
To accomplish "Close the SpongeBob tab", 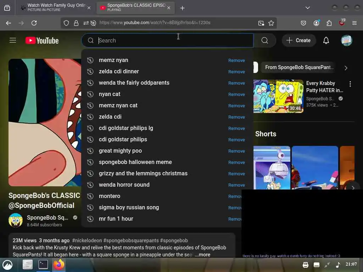I will tap(169, 8).
